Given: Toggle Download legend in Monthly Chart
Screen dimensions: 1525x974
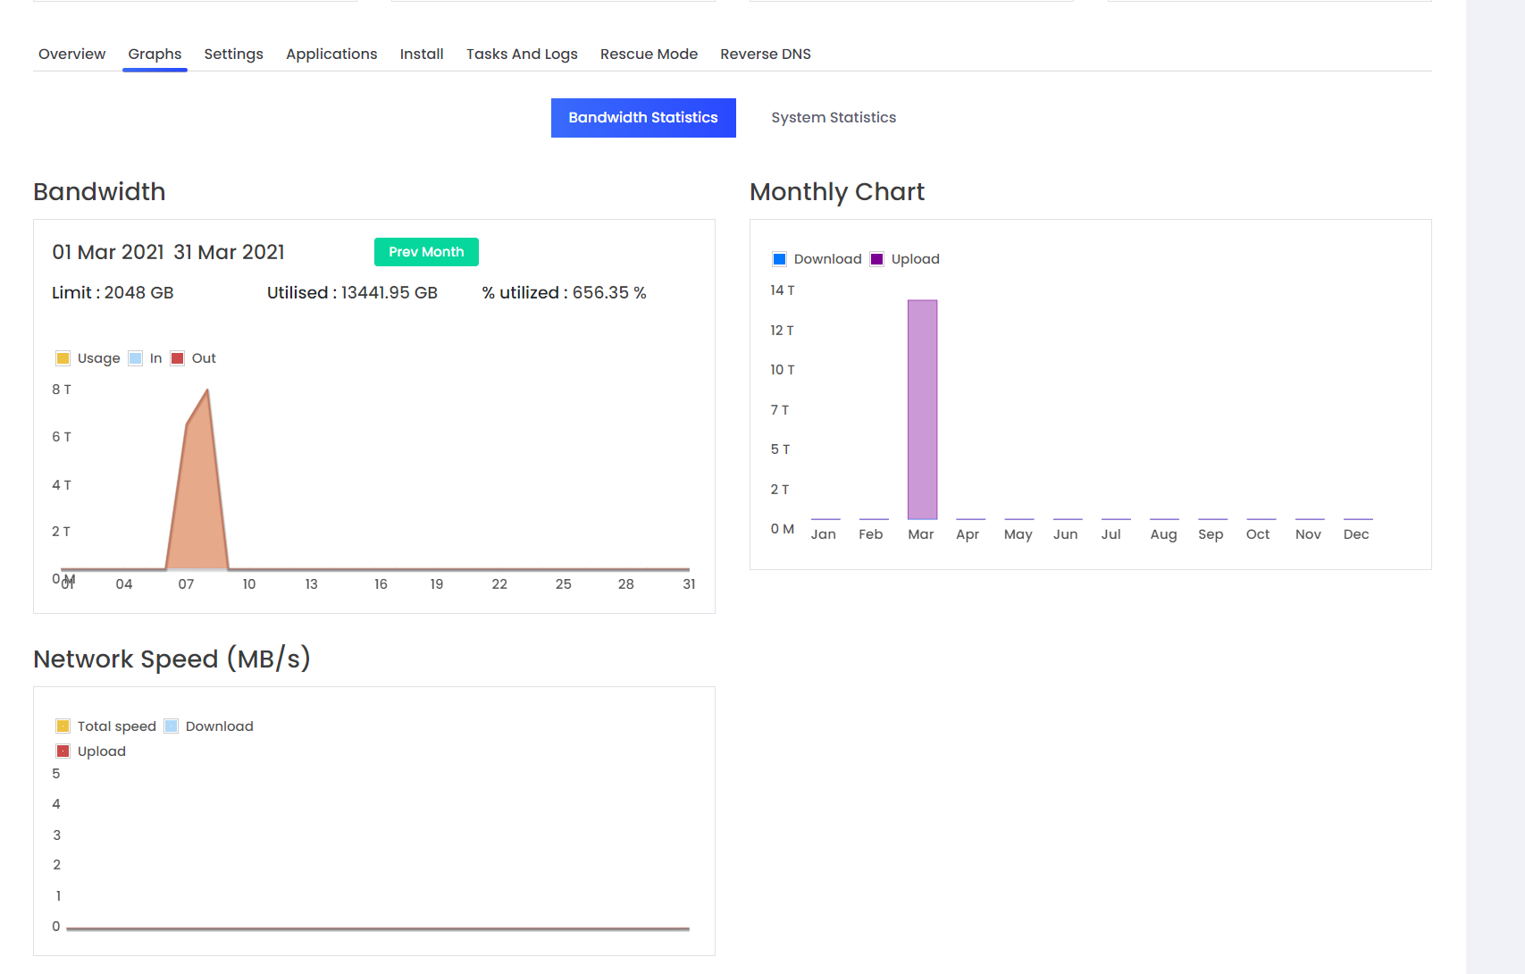Looking at the screenshot, I should [780, 259].
